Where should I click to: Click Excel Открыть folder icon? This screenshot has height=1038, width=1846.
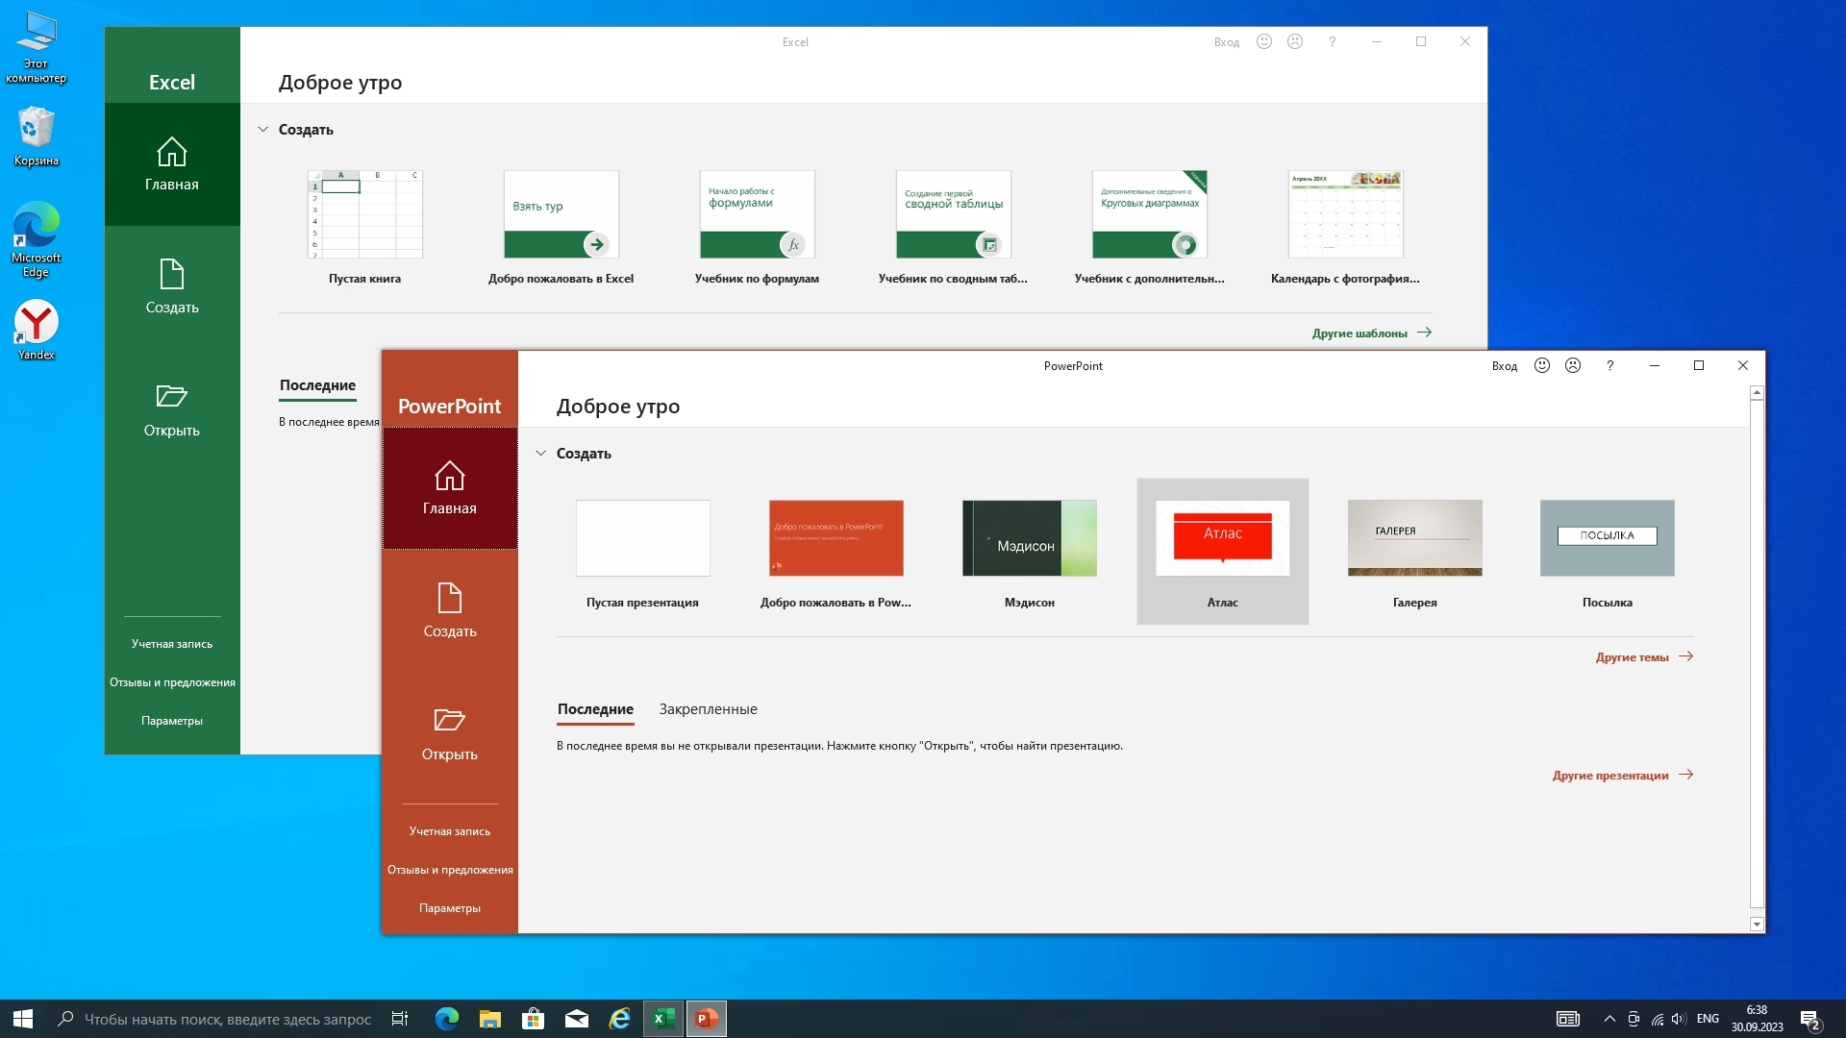point(172,397)
